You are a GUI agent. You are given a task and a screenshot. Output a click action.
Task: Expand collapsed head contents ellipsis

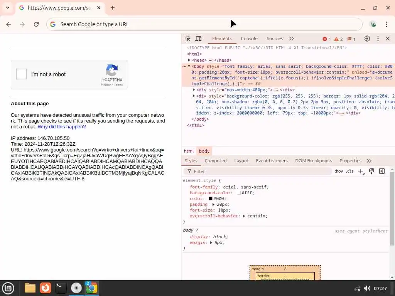pyautogui.click(x=210, y=60)
